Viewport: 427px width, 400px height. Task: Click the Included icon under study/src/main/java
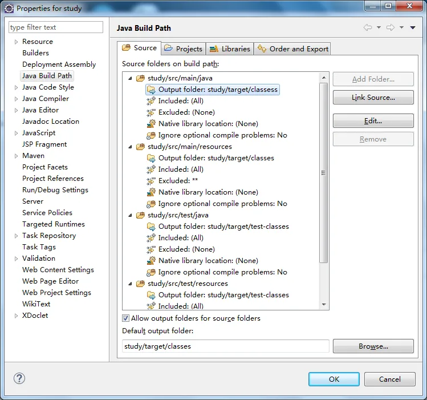point(151,101)
